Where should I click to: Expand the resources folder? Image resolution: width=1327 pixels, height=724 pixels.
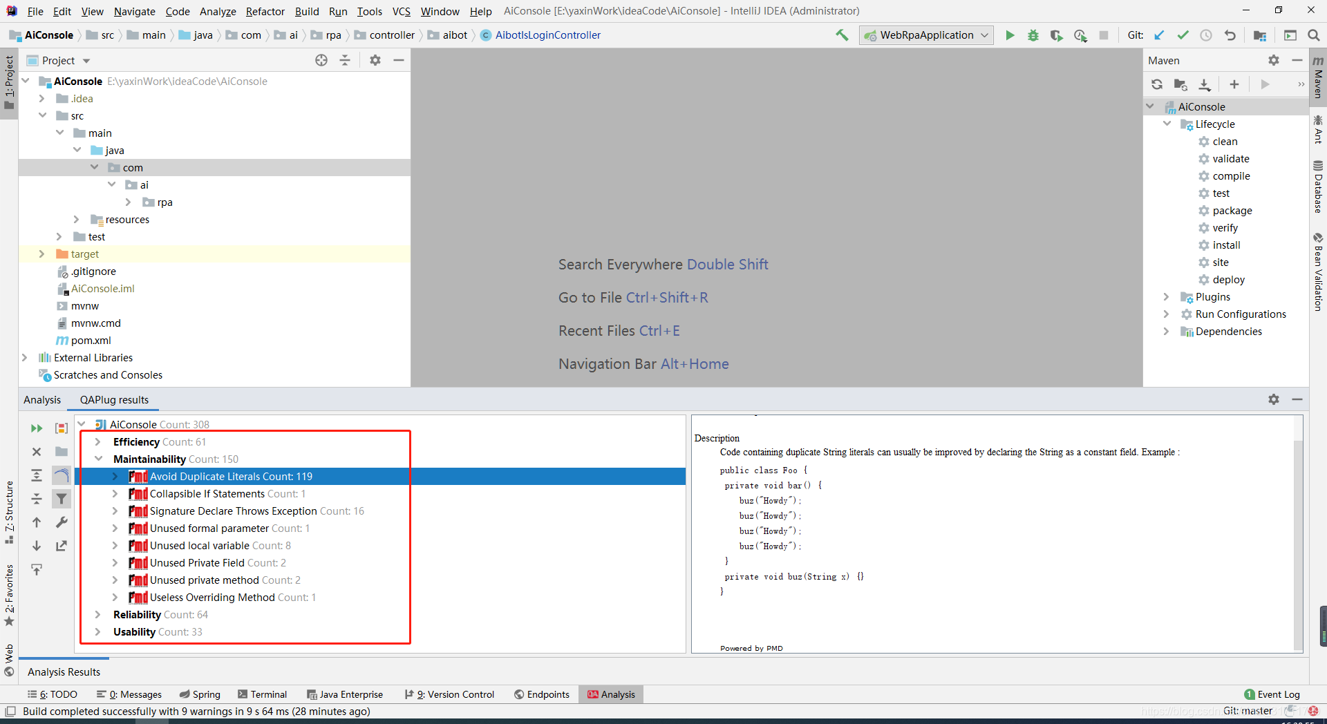(x=77, y=220)
